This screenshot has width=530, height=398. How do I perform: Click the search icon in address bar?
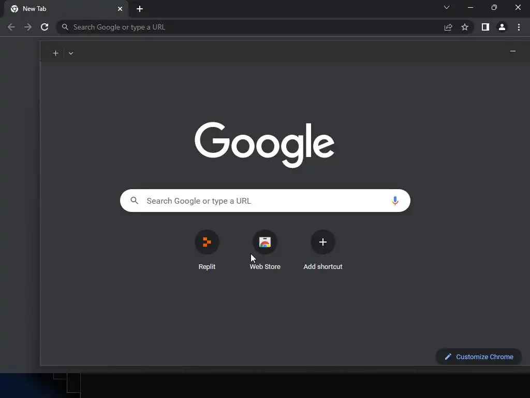(65, 27)
